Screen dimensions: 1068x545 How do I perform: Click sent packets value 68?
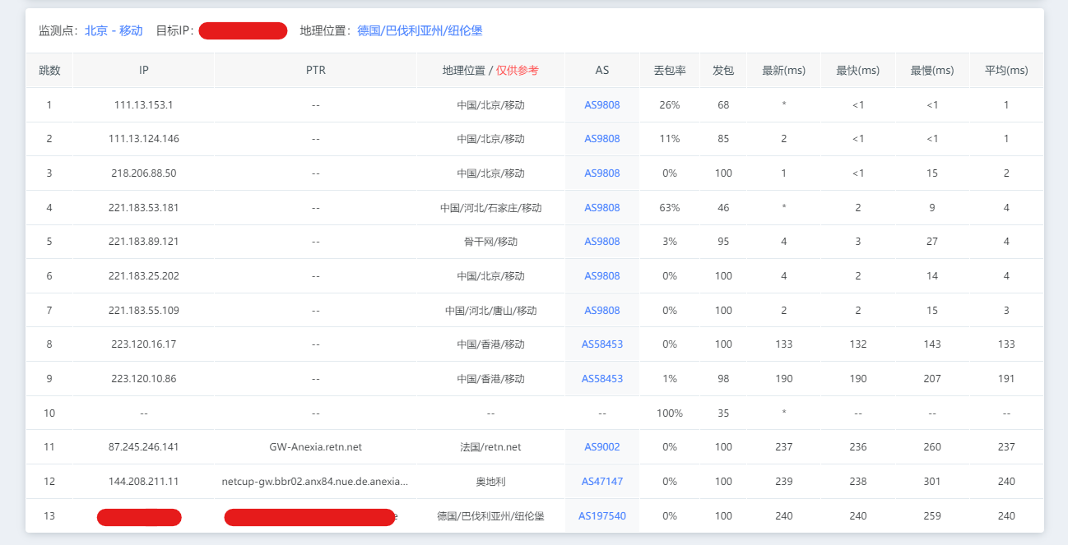click(723, 104)
